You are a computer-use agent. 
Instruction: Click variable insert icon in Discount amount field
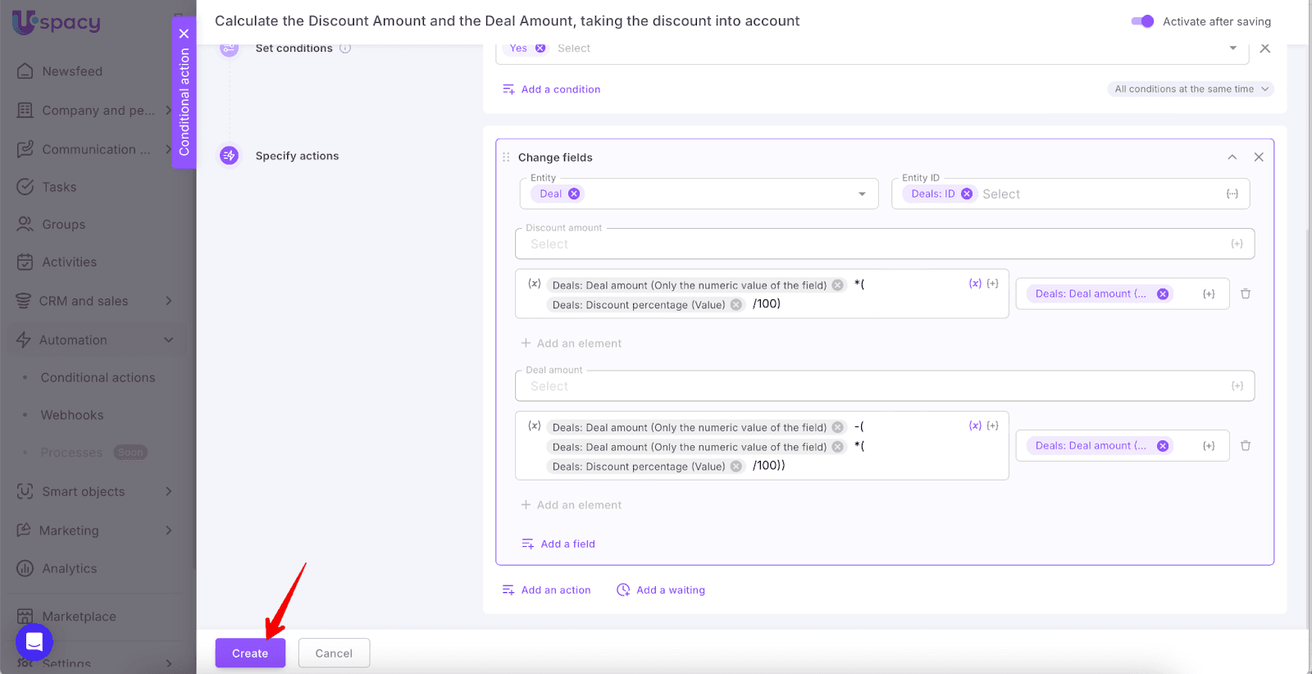point(1237,244)
